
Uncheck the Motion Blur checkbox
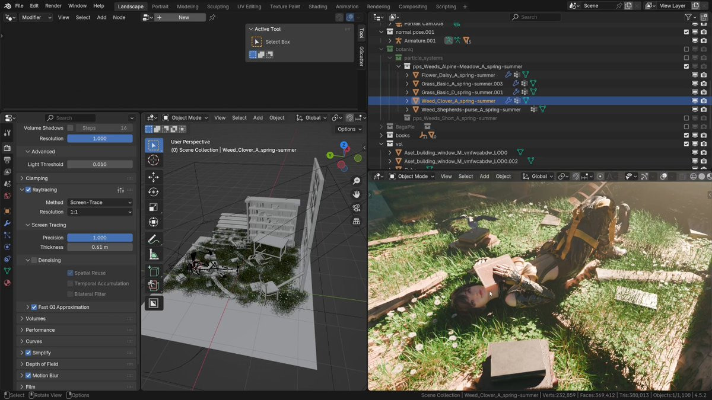(x=28, y=376)
